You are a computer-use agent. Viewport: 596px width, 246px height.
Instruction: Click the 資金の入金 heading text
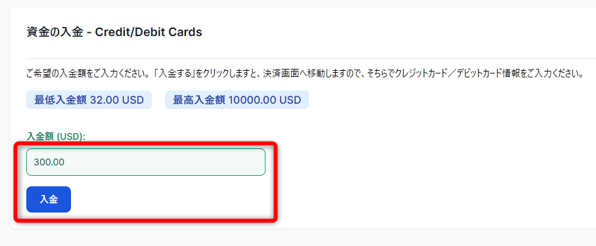55,32
